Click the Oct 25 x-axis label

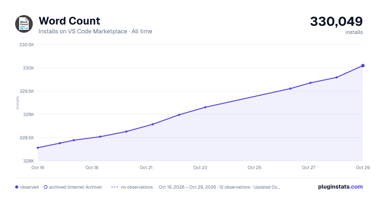pyautogui.click(x=255, y=168)
